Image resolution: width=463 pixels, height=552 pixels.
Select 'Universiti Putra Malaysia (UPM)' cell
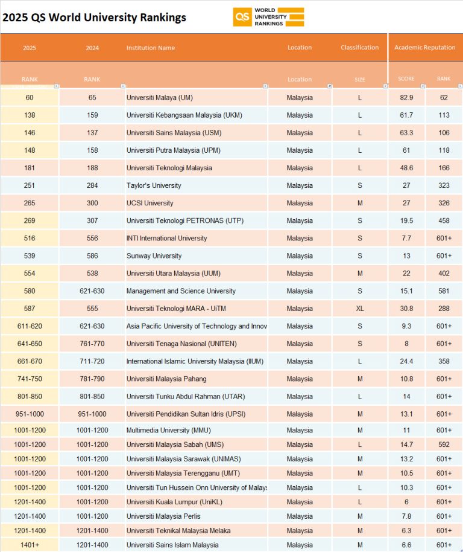[197, 150]
